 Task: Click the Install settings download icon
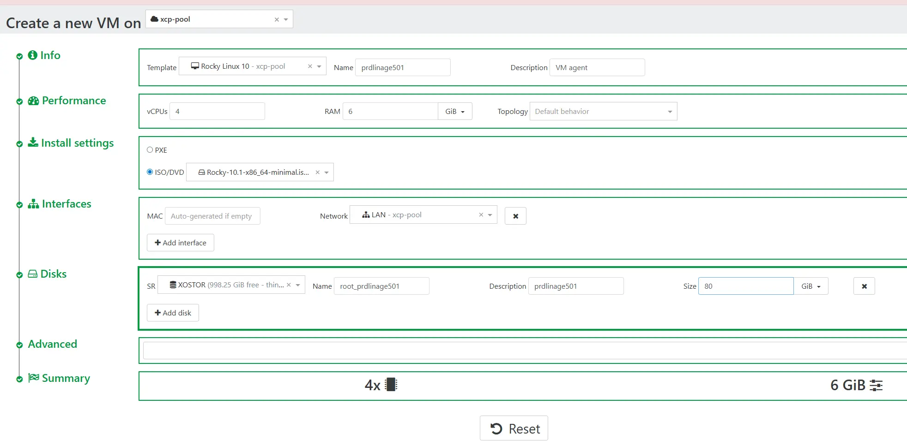click(x=33, y=143)
